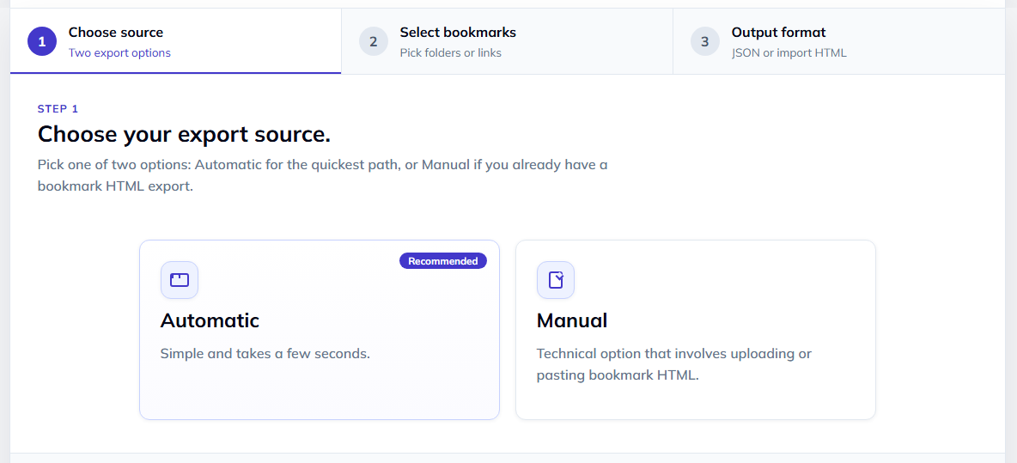
Task: Click the 'JSON or import HTML' subtitle
Action: click(789, 53)
